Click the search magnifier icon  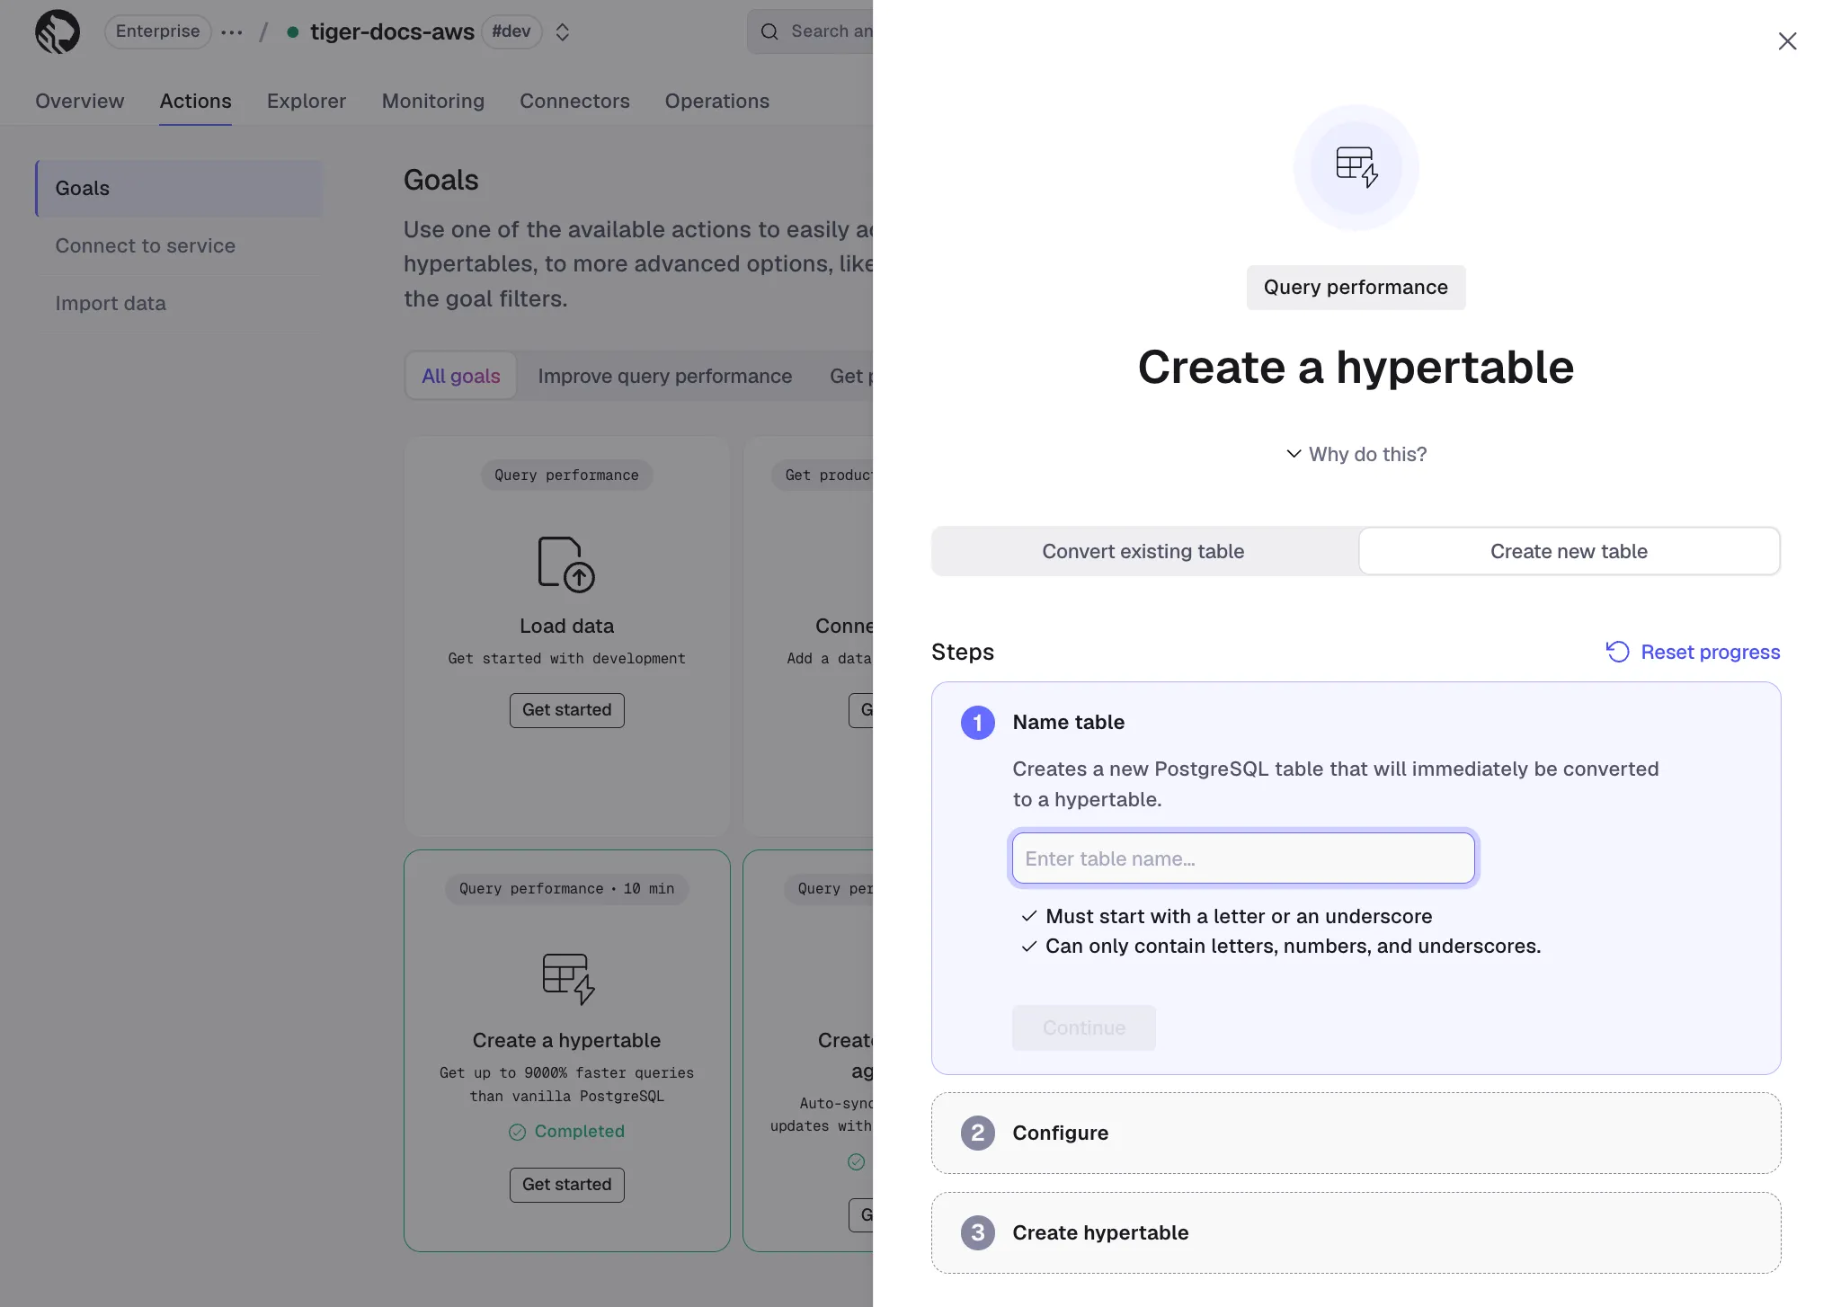pos(769,31)
